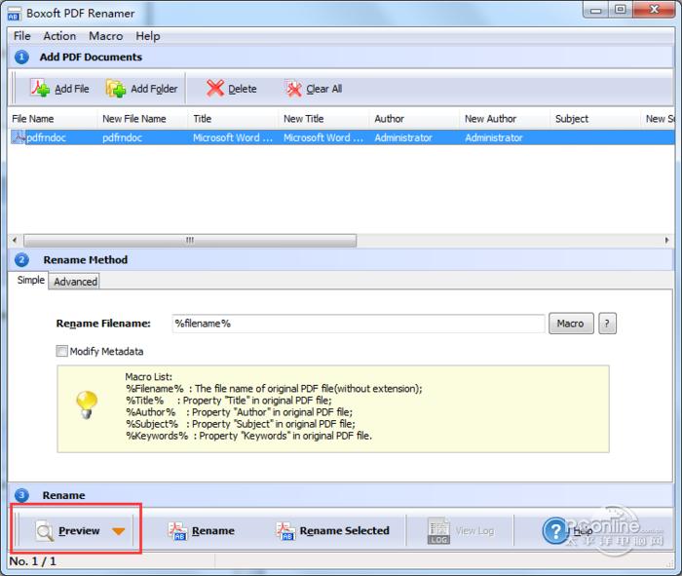Viewport: 682px width, 576px height.
Task: Click the Clear All label
Action: pos(324,89)
